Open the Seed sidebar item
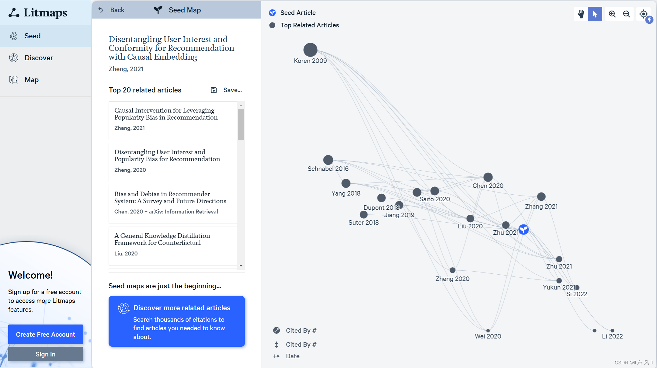This screenshot has width=657, height=368. (32, 36)
